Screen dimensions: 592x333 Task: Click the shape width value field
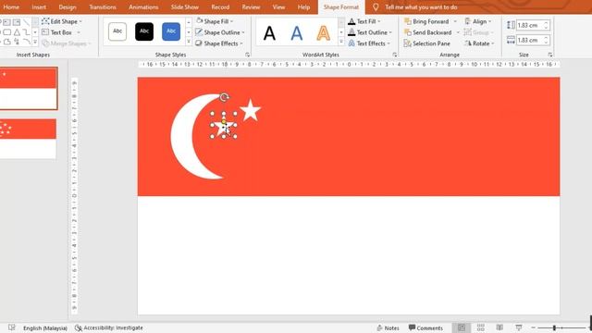pos(529,40)
